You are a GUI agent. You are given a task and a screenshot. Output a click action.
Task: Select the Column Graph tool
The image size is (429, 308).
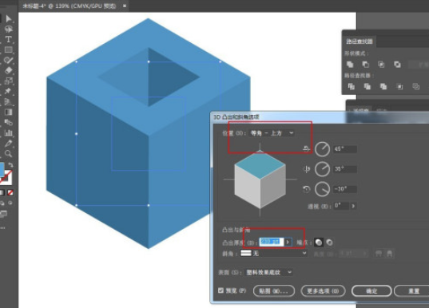click(9, 132)
